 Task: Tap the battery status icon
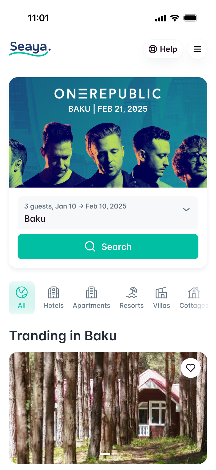[x=191, y=18]
